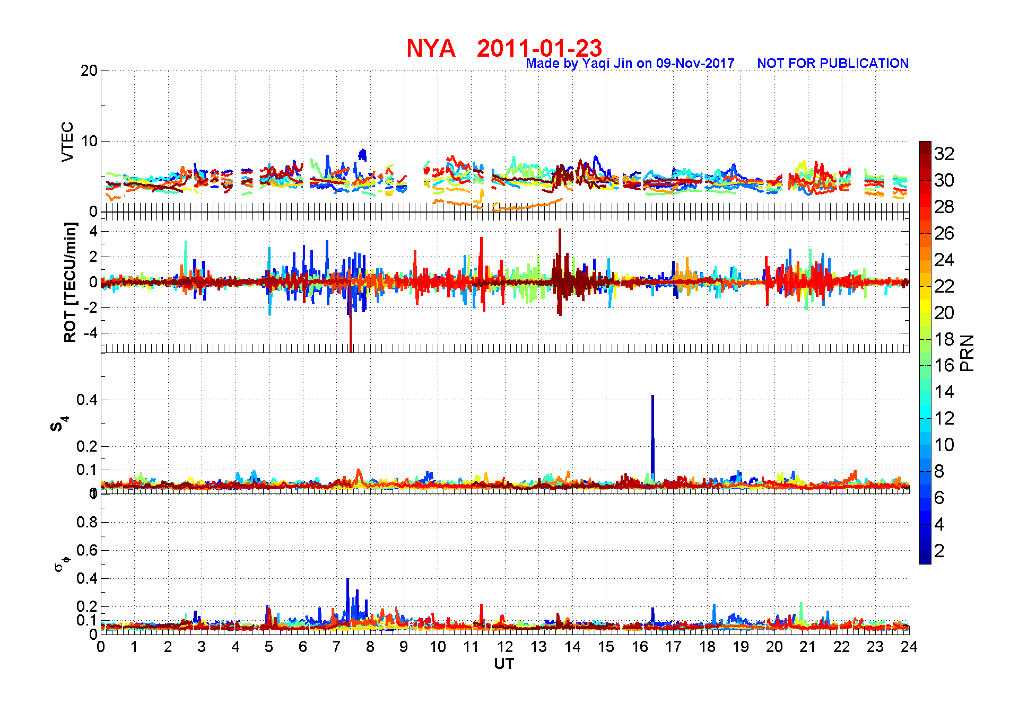Image resolution: width=1010 pixels, height=705 pixels.
Task: Click the 0 tick on the UT axis
Action: click(101, 647)
